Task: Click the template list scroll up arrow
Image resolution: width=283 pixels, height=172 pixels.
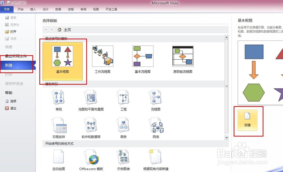Action: [x=226, y=37]
